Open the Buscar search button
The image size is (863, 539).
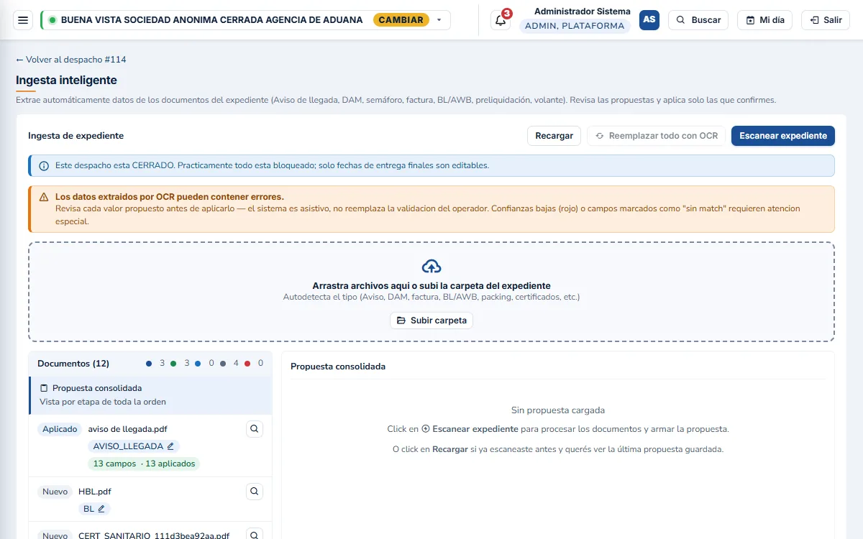point(698,20)
